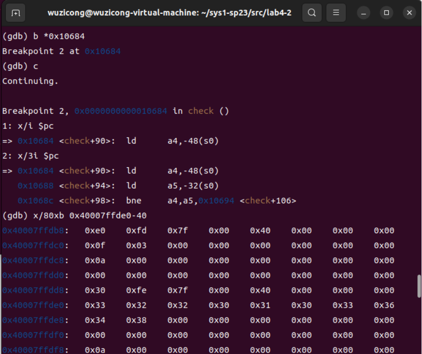Image resolution: width=422 pixels, height=354 pixels.
Task: Click the 0x1068c instruction address
Action: coord(36,200)
